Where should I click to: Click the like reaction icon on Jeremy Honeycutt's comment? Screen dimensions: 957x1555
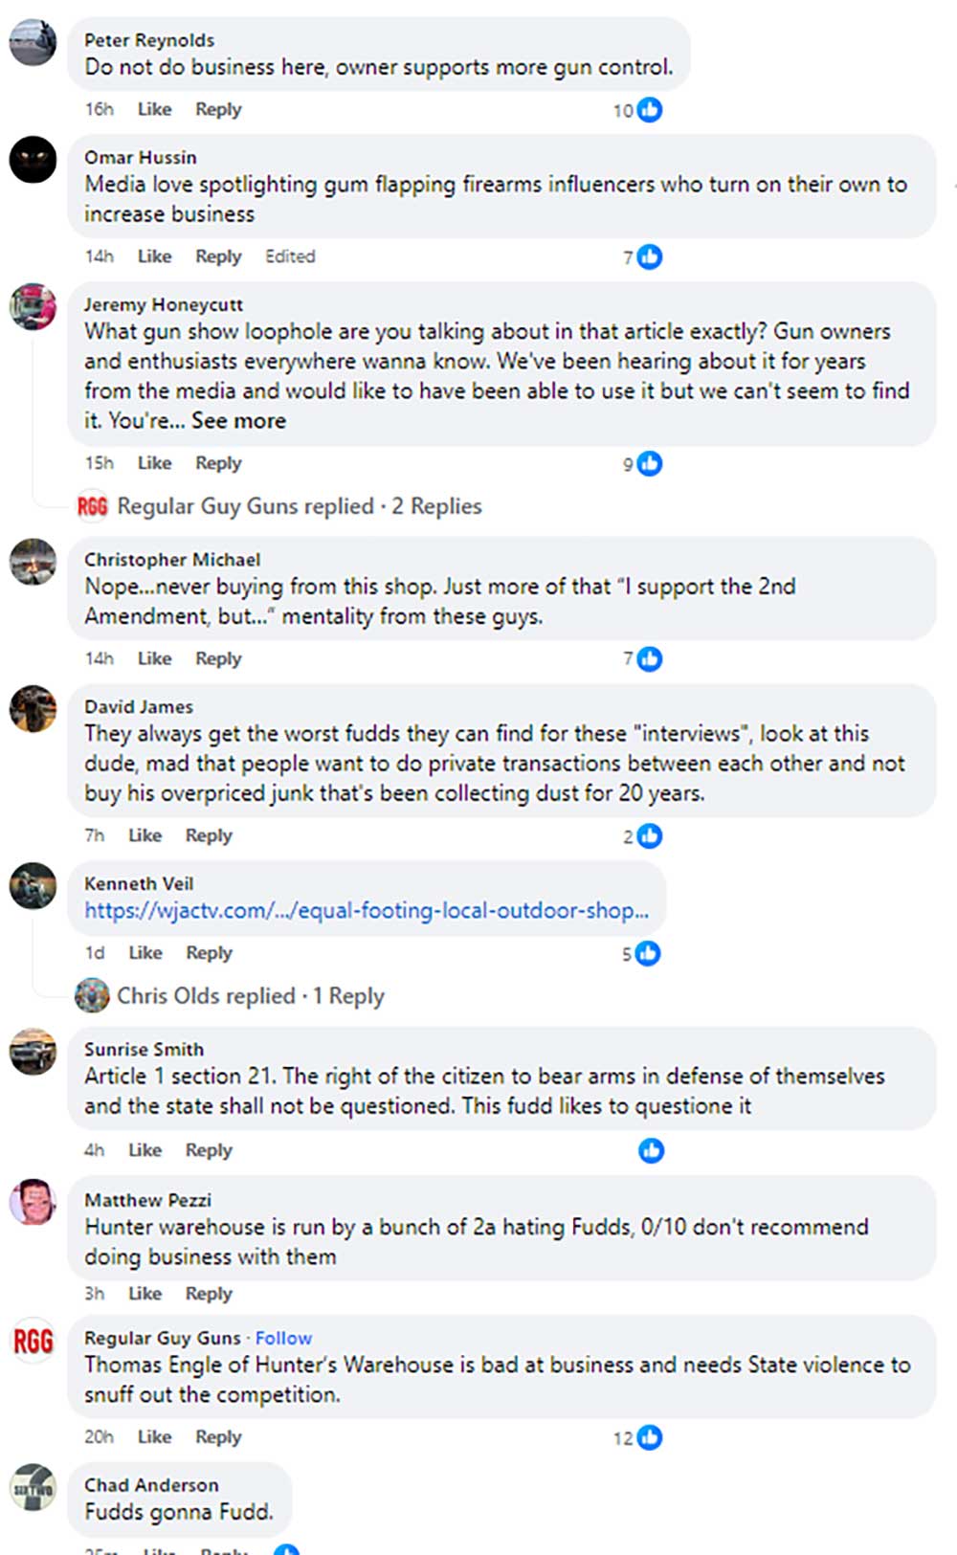tap(650, 464)
